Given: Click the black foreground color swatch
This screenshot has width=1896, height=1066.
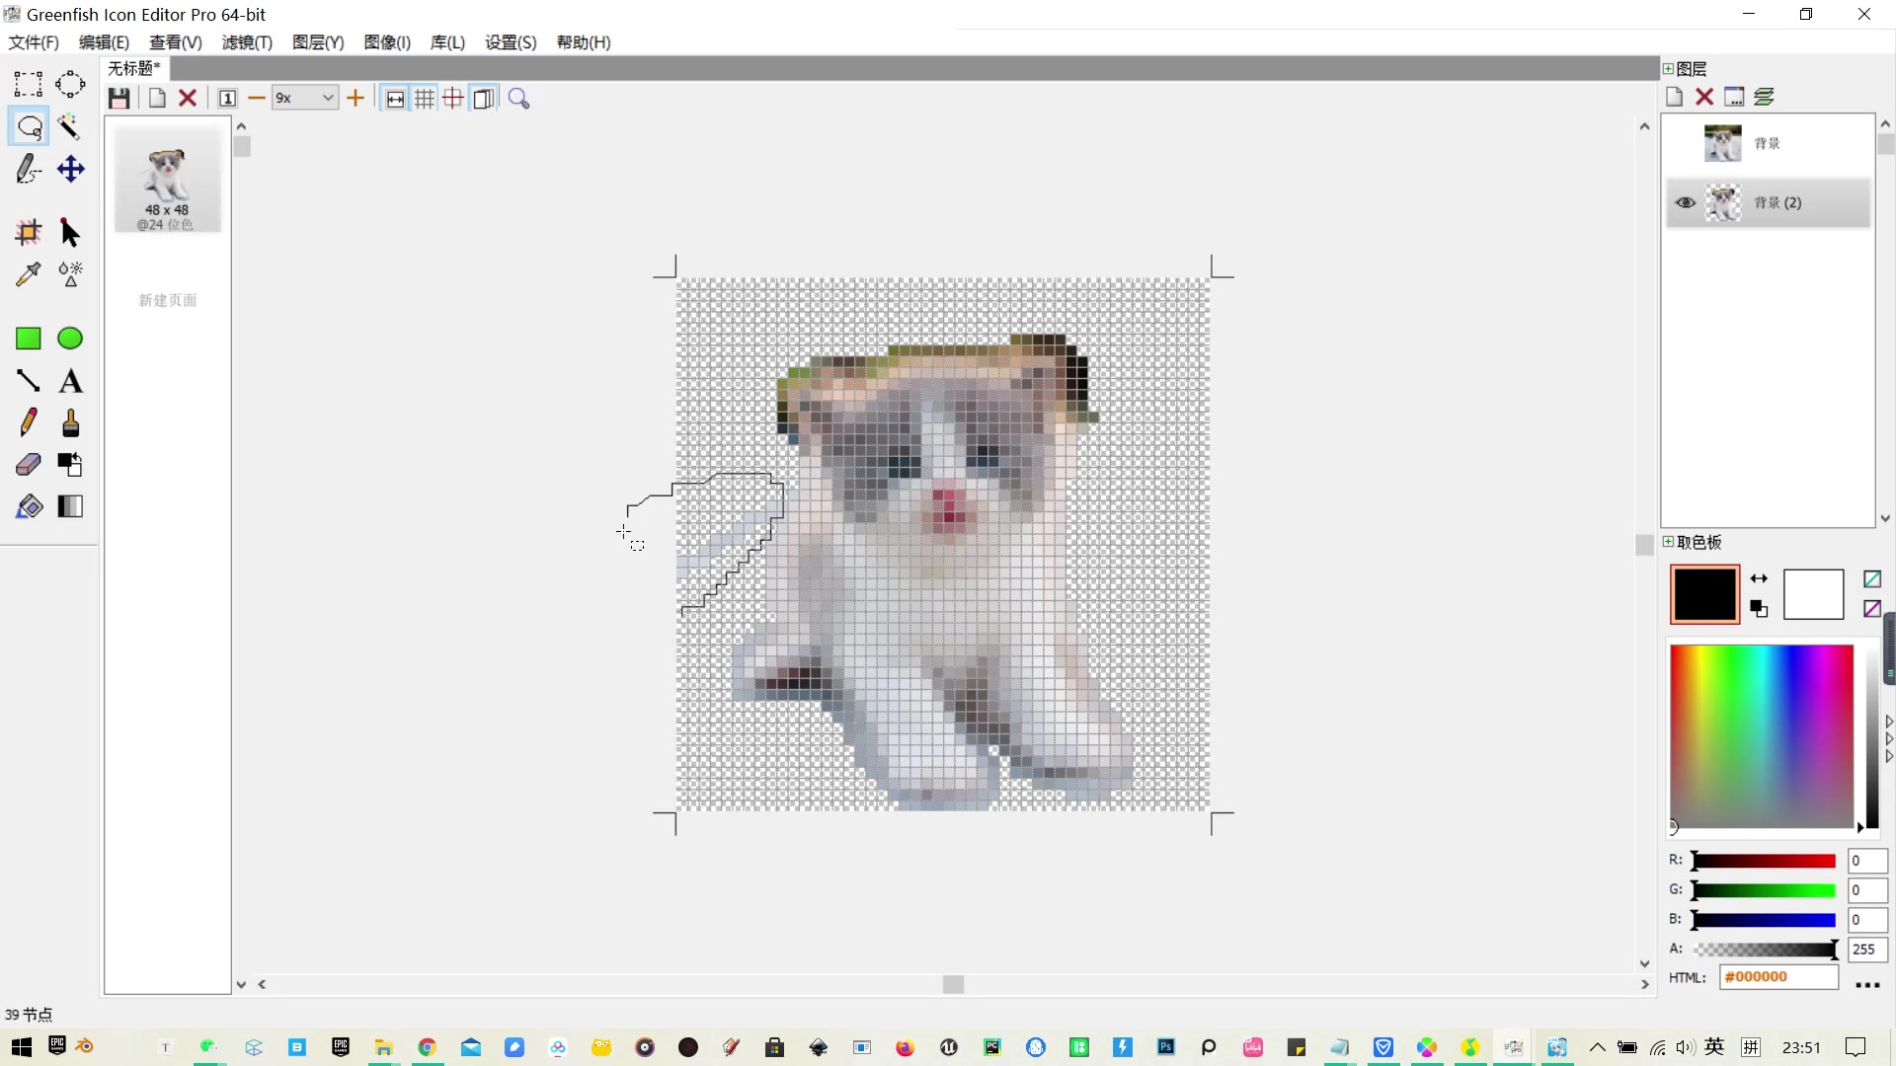Looking at the screenshot, I should (x=1702, y=594).
